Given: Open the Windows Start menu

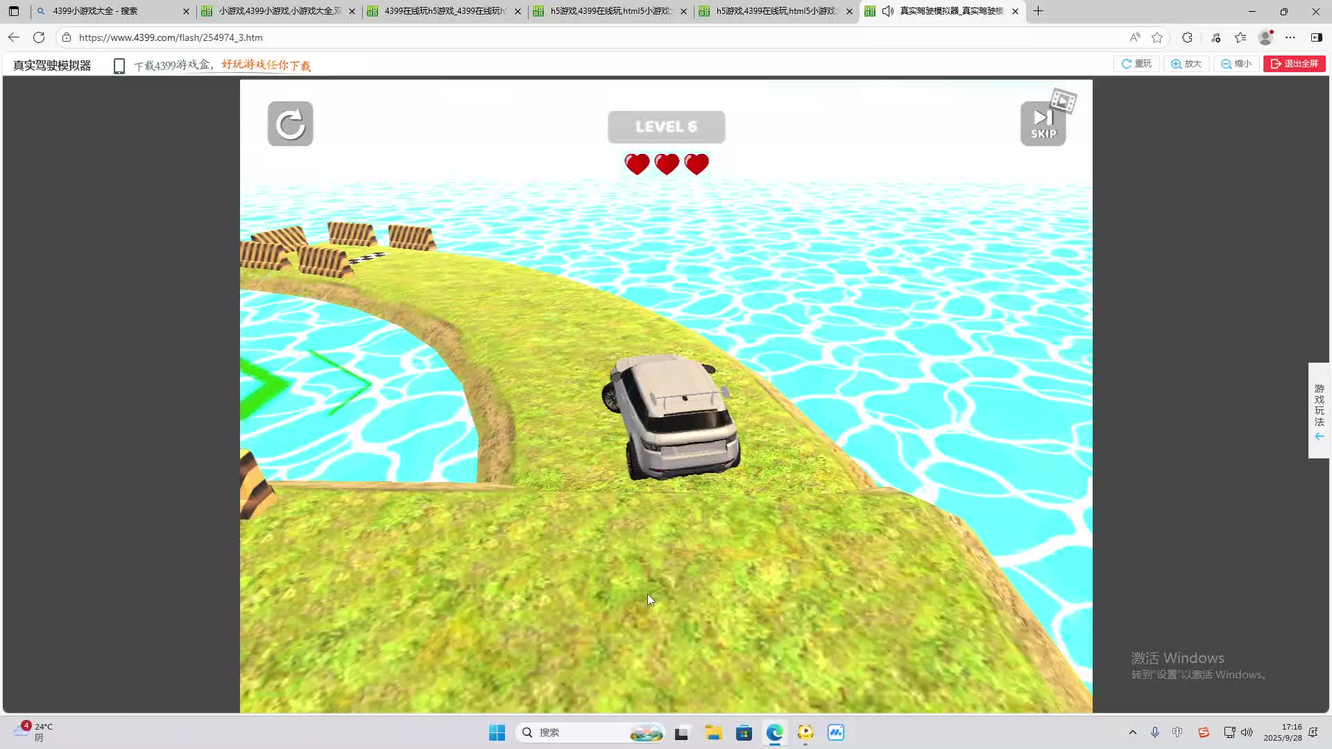Looking at the screenshot, I should point(497,732).
